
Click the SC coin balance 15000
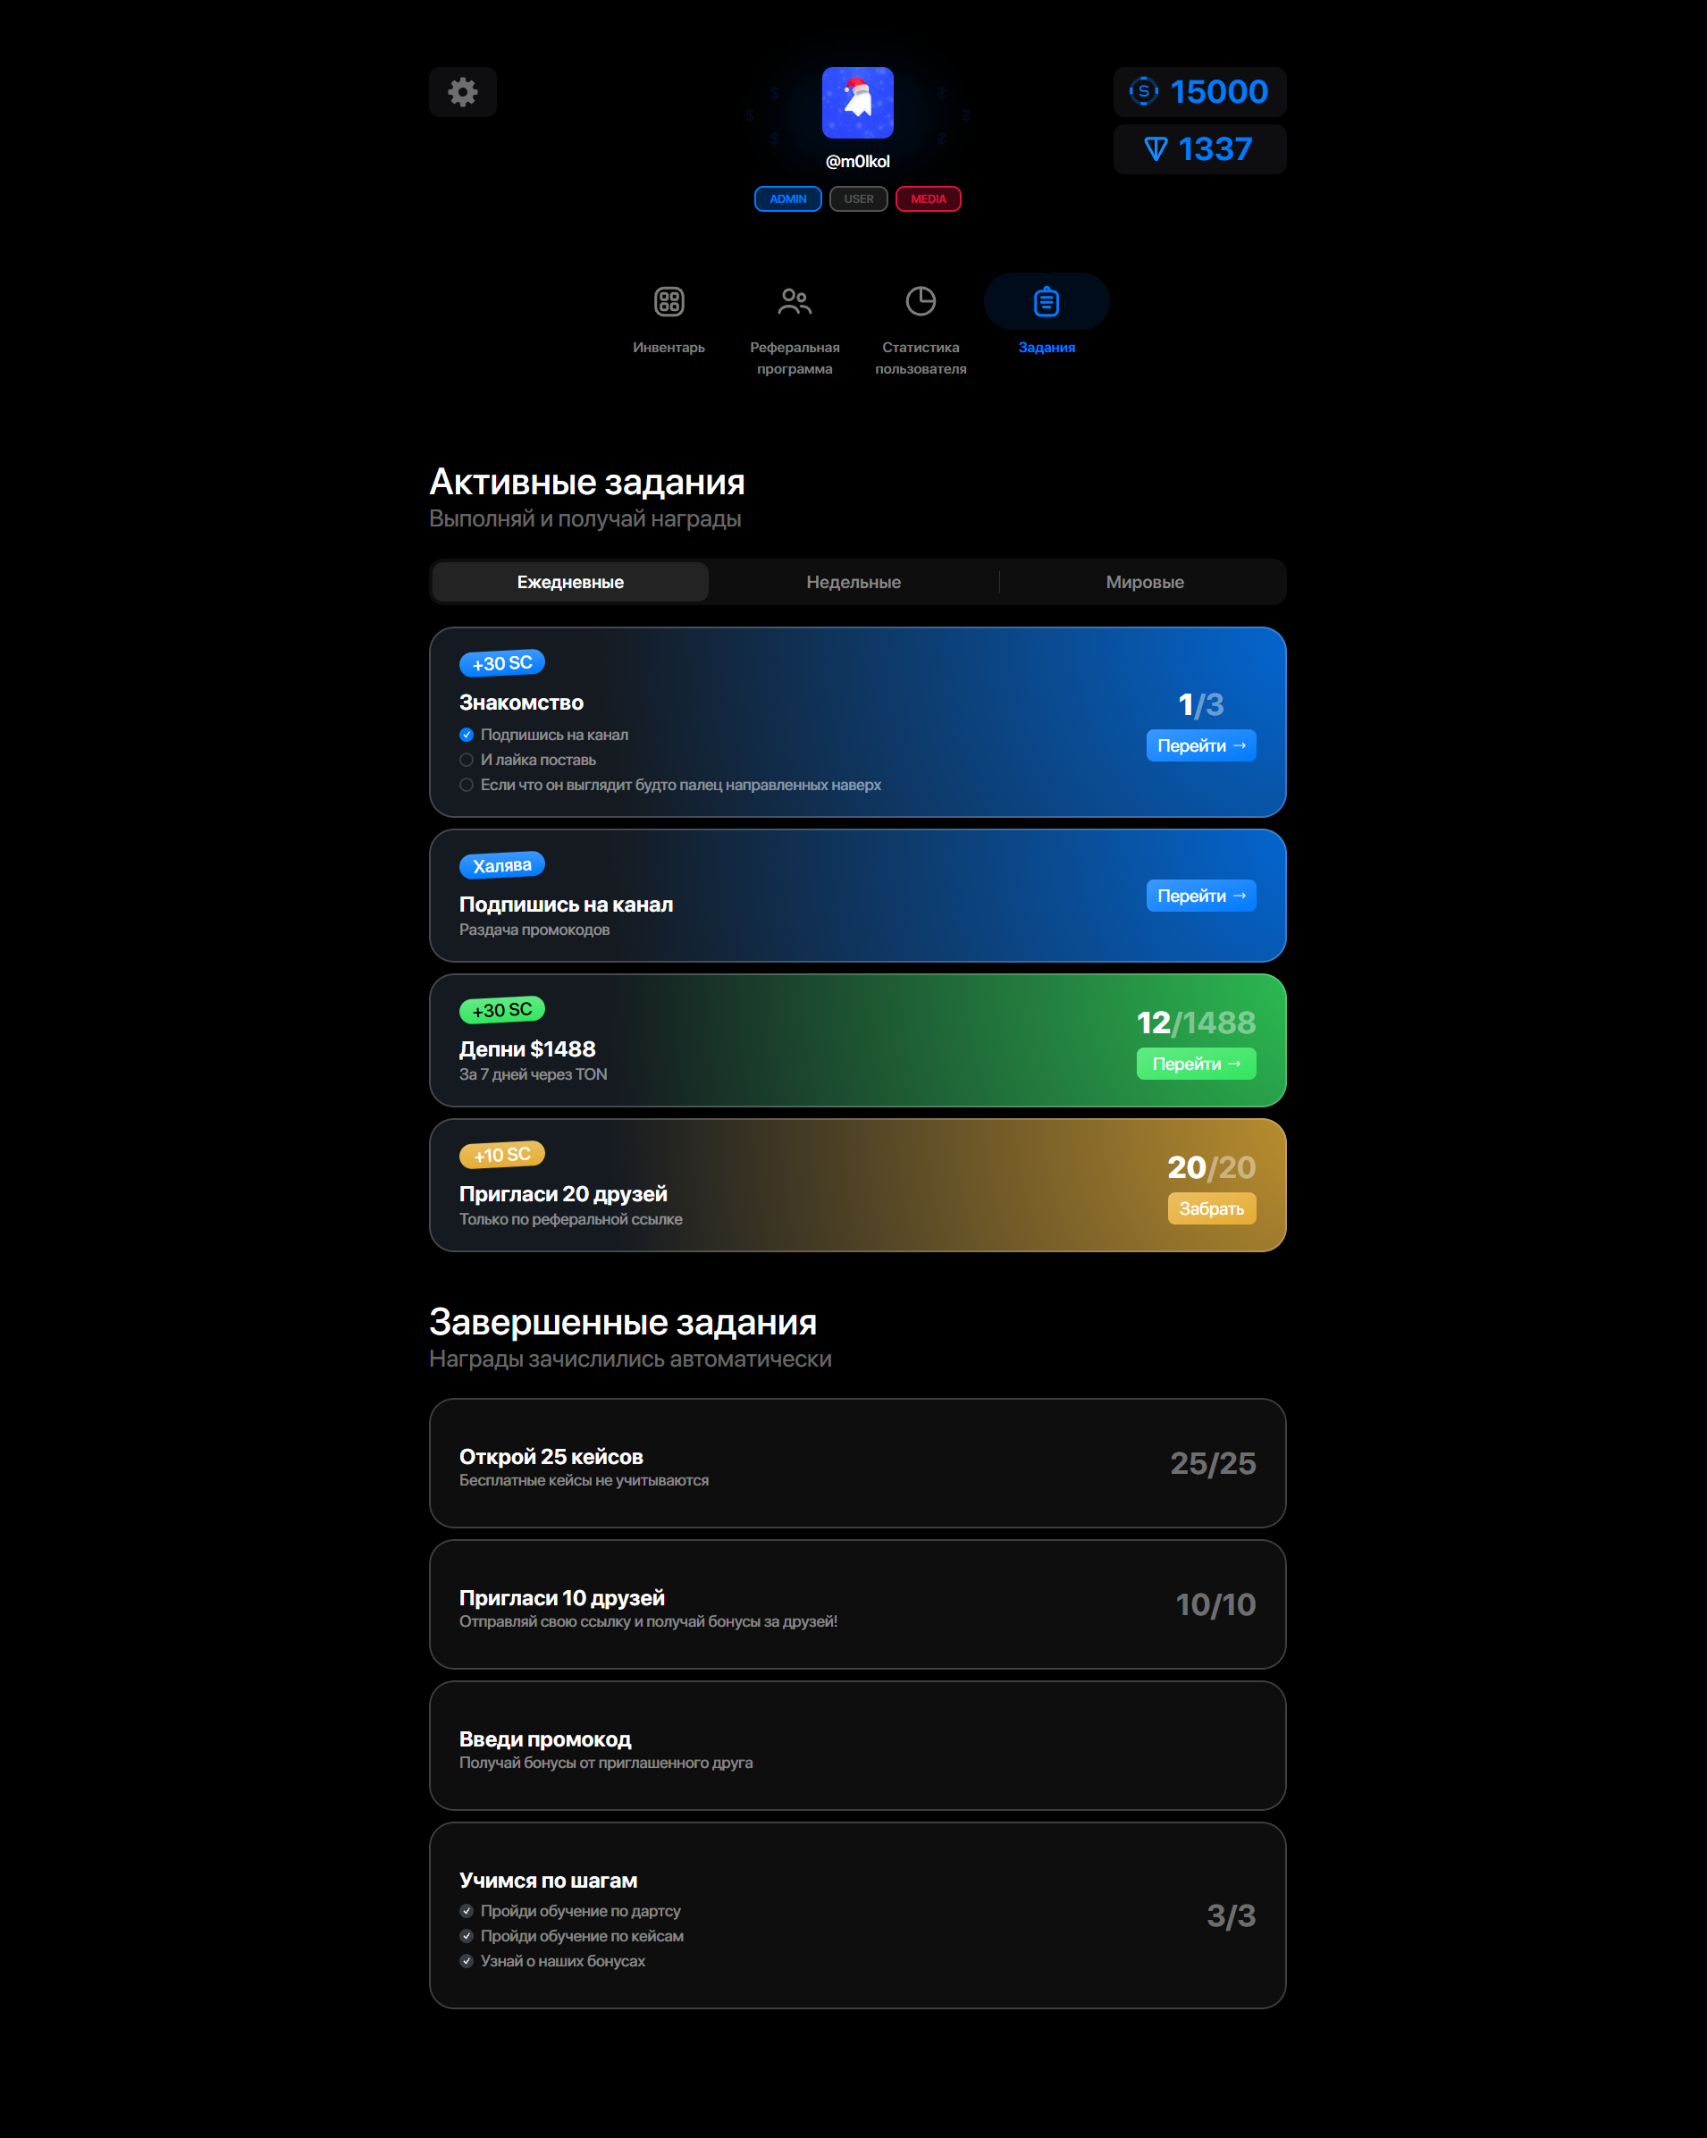[x=1199, y=91]
